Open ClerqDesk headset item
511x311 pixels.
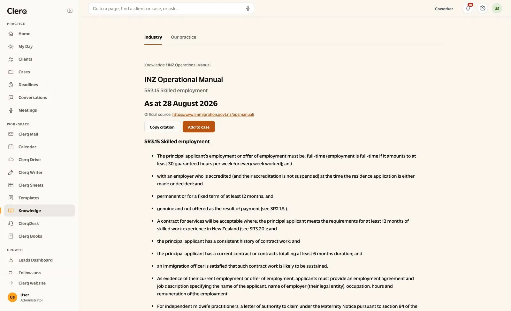tap(39, 224)
